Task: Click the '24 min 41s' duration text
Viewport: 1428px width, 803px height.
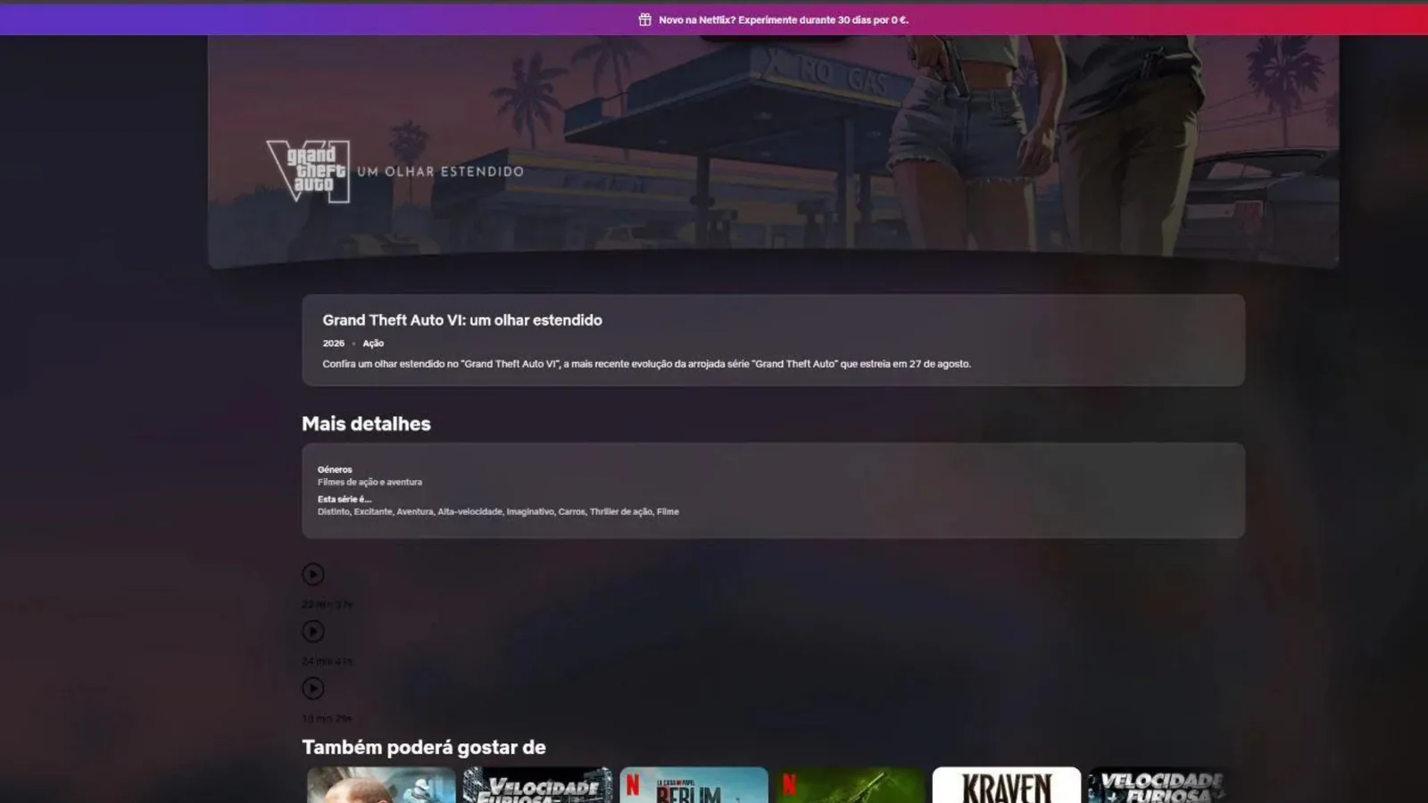Action: 327,662
